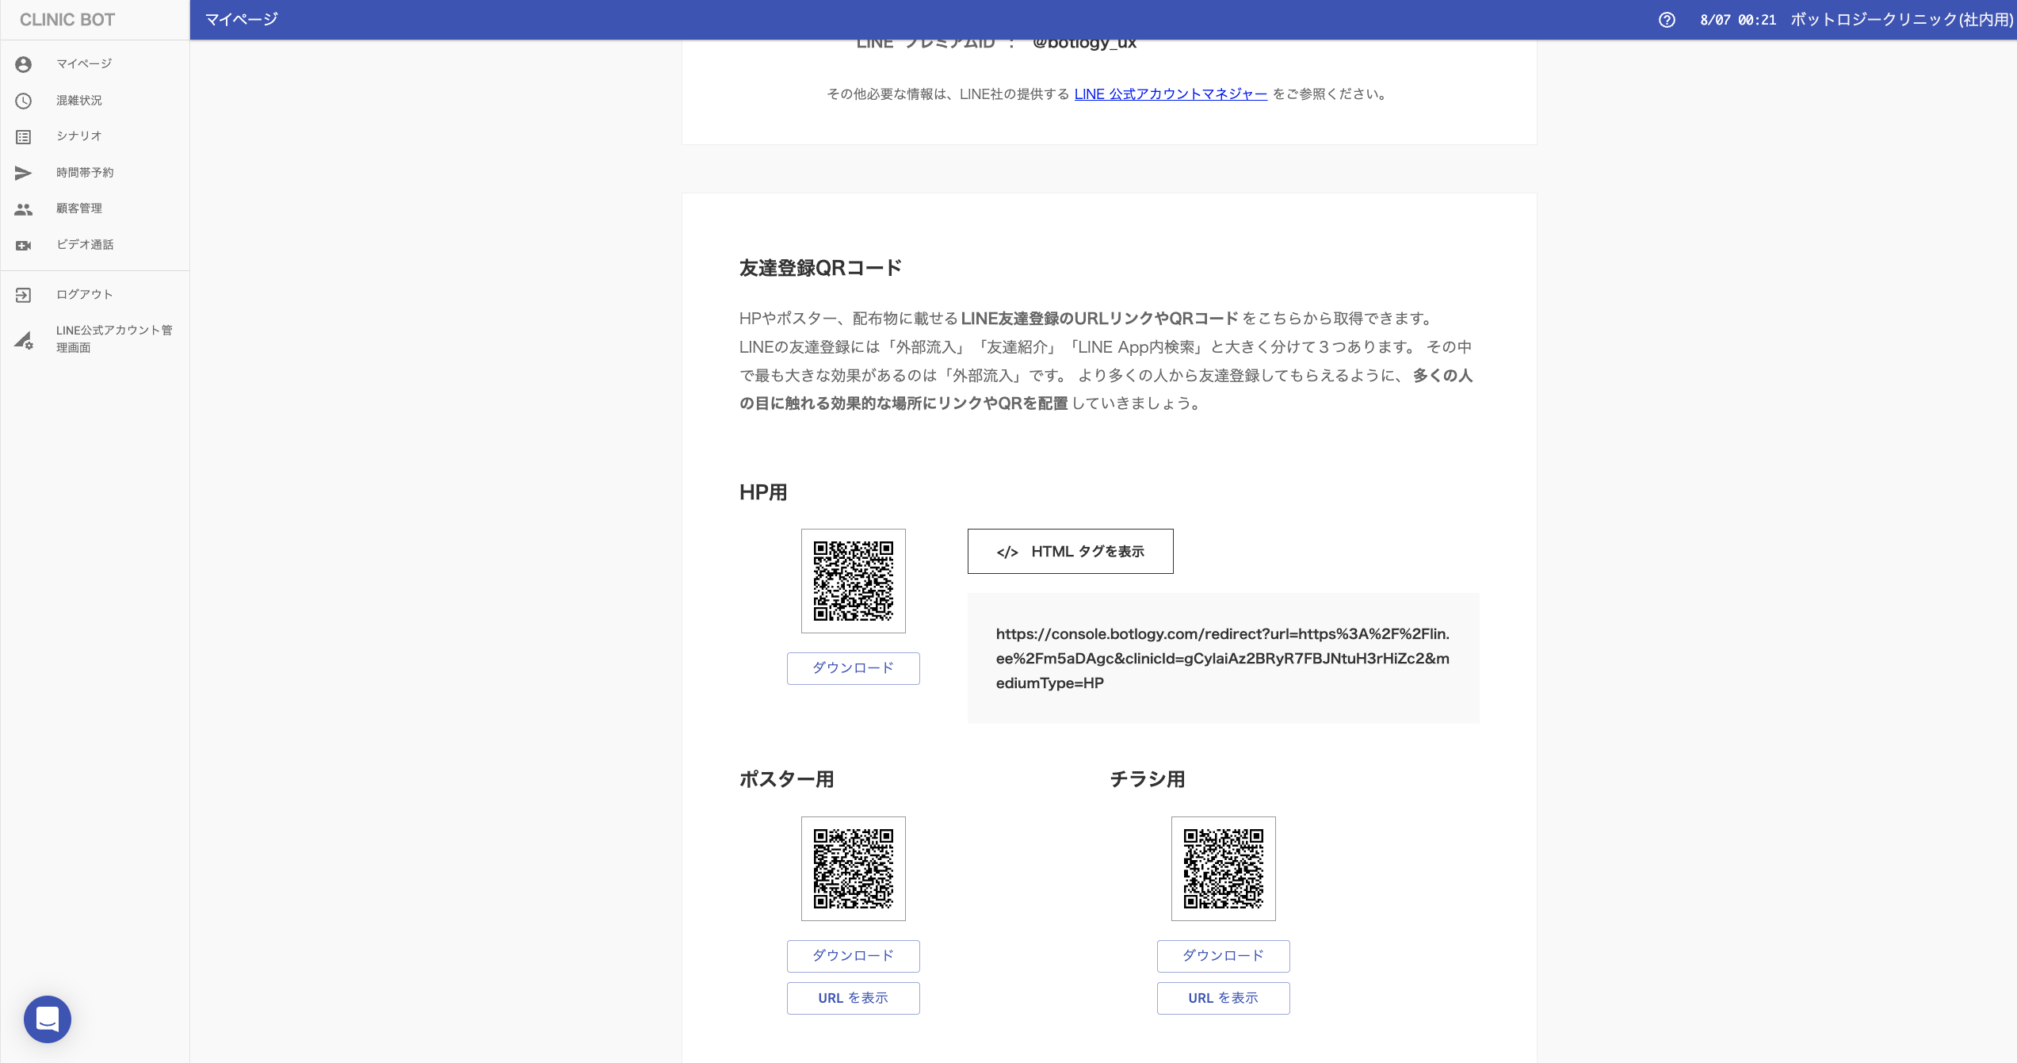Click the paper-plane icon for 時間帯予約
The image size is (2017, 1063).
[24, 173]
